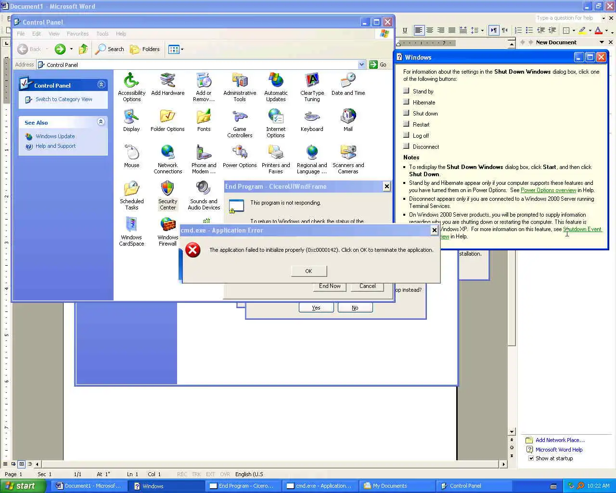Click OK in cmd.exe error dialog
The width and height of the screenshot is (616, 493).
[308, 271]
